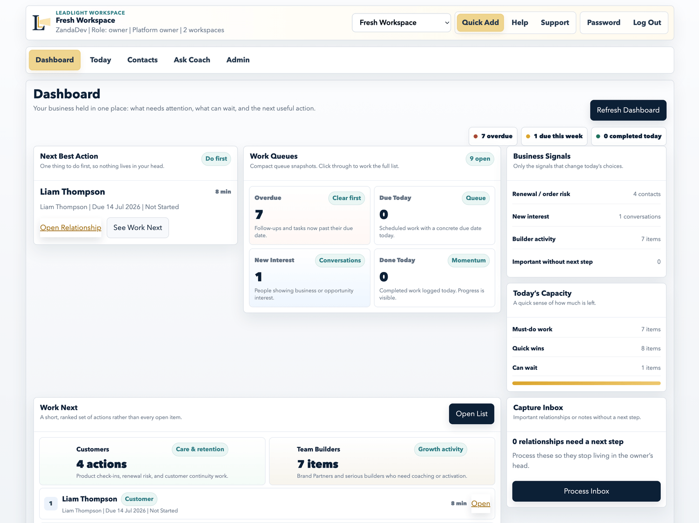Screen dimensions: 699x523
Task: Click Important without next step row
Action: (586, 262)
